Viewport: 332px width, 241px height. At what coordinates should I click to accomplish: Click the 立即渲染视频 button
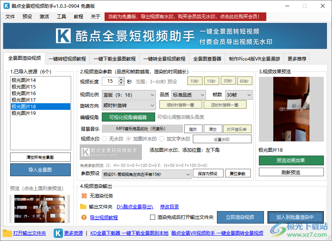tap(240, 217)
